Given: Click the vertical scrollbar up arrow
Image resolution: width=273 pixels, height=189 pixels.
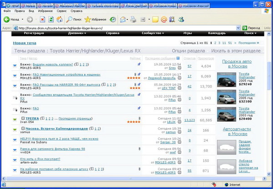Looking at the screenshot, I should 269,34.
